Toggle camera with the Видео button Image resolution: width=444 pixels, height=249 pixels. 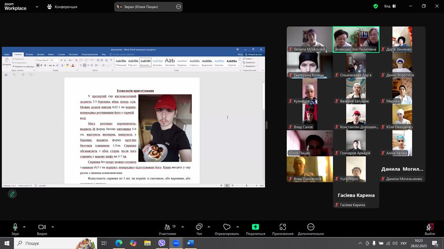pos(42,227)
